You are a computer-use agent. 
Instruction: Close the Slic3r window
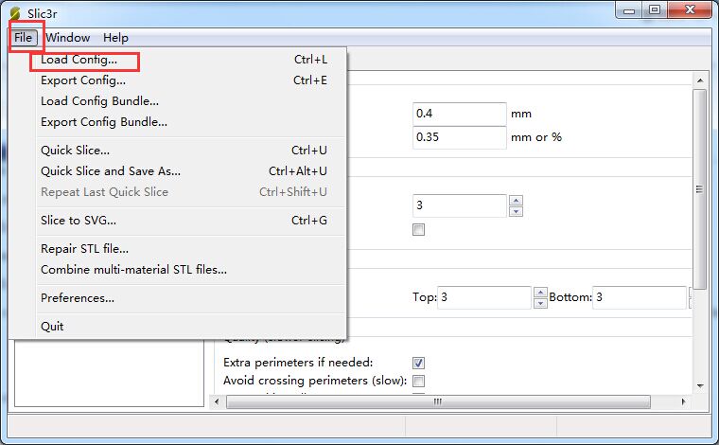click(x=690, y=10)
